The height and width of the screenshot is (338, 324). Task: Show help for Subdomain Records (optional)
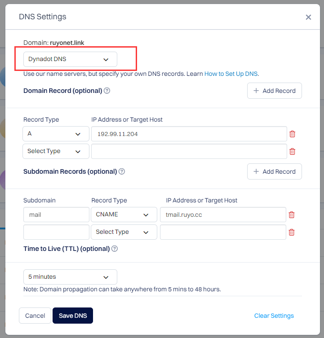122,171
